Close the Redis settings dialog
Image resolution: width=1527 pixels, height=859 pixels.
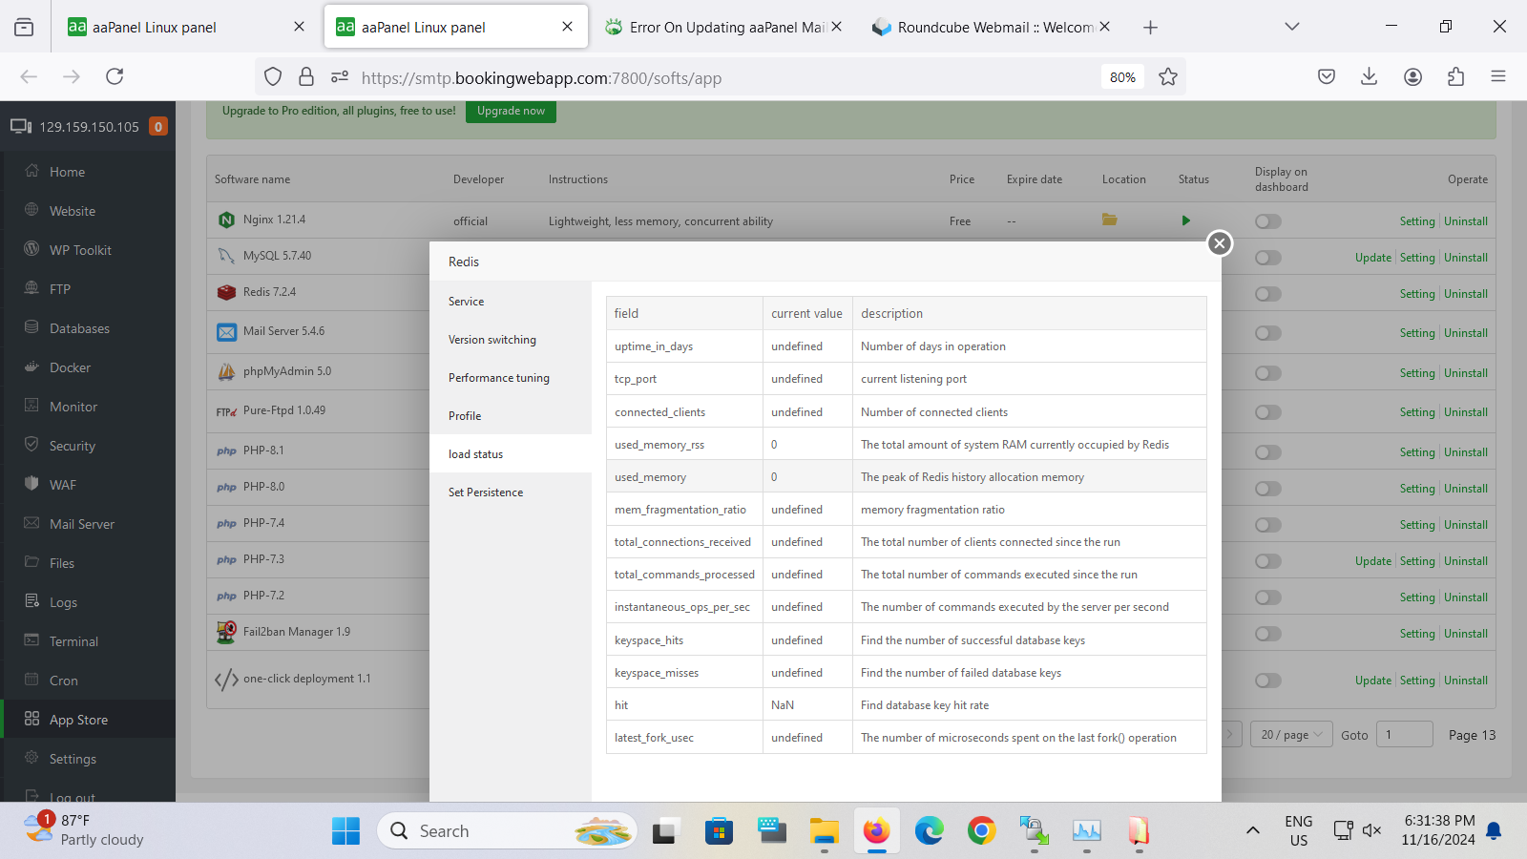[1219, 243]
